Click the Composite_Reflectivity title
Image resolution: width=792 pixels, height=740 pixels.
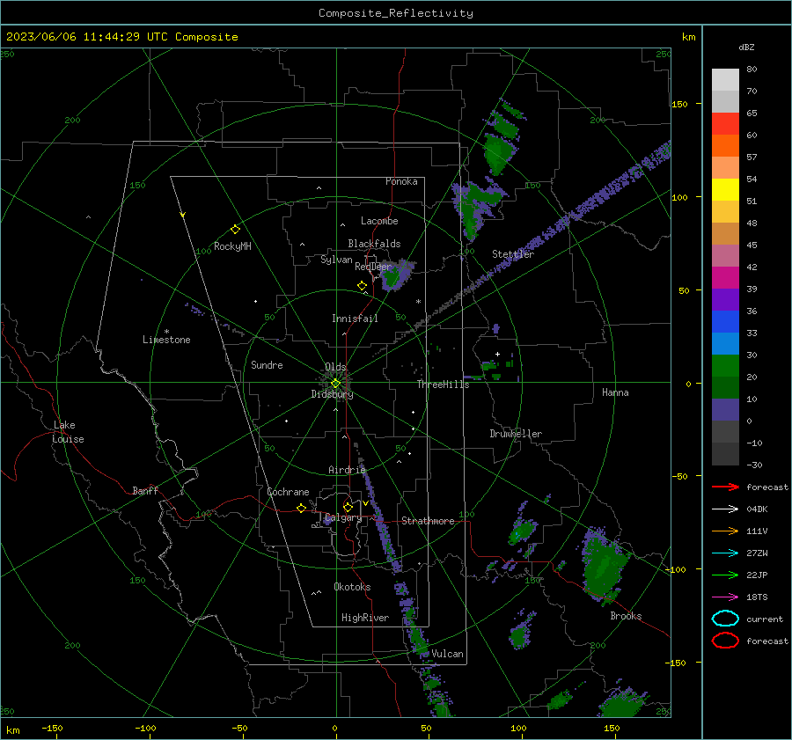[x=396, y=13]
